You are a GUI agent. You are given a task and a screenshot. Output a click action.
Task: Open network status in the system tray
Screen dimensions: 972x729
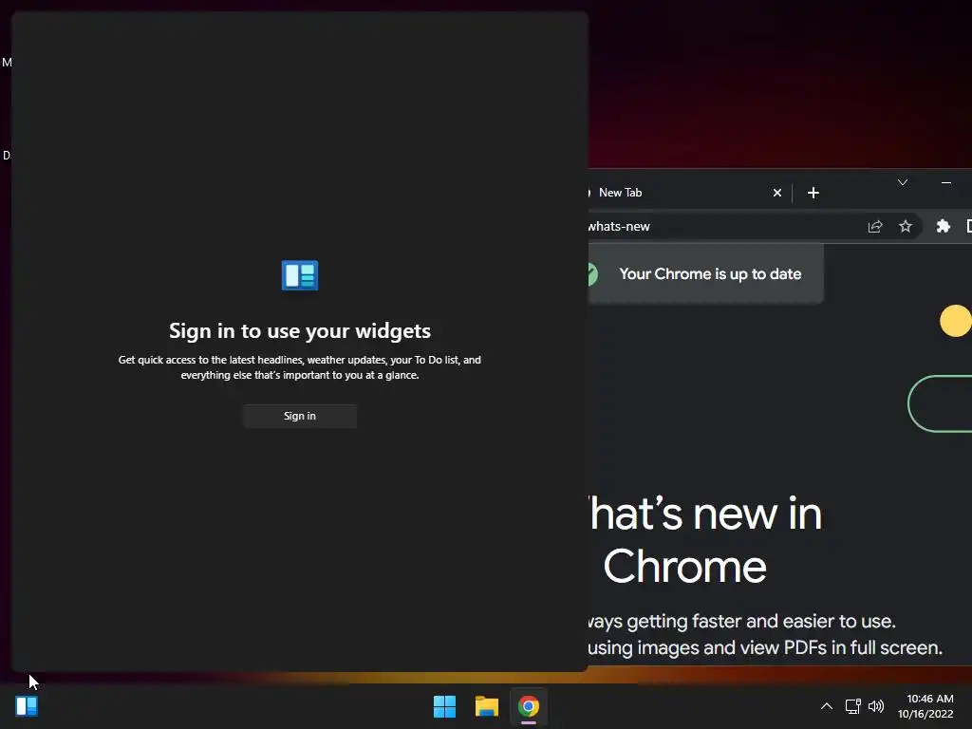(853, 706)
